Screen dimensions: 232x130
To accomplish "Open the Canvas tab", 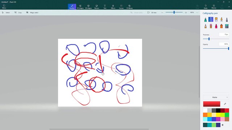I will coord(121,6).
